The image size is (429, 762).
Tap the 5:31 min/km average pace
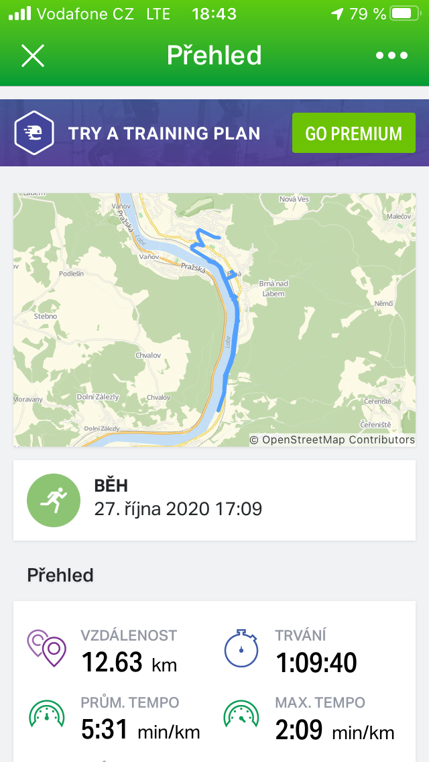(140, 730)
